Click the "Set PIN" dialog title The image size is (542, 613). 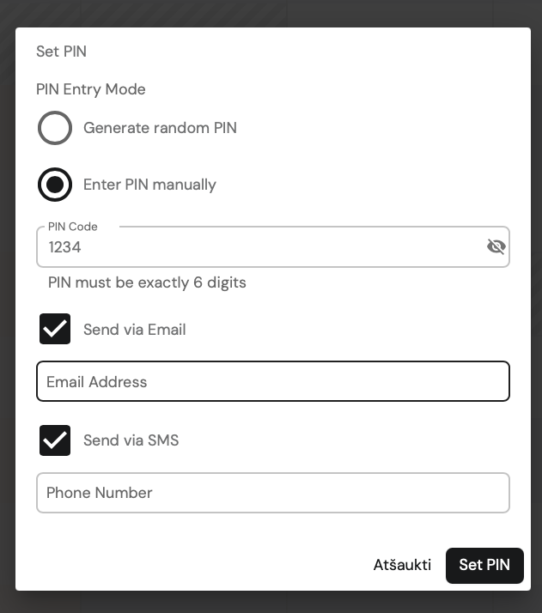point(61,52)
